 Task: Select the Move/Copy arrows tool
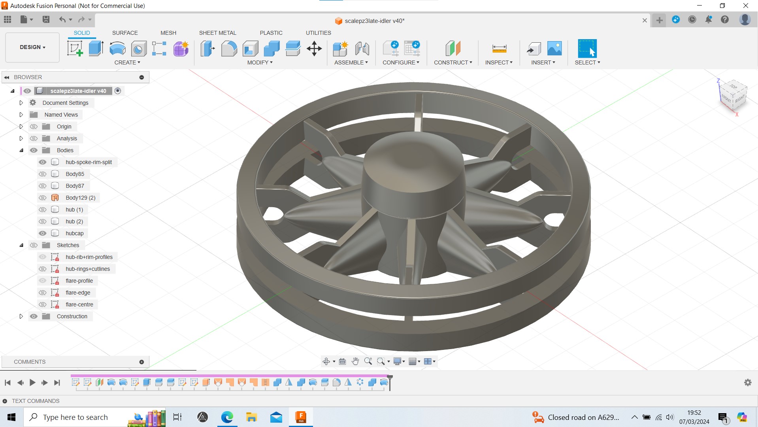314,49
